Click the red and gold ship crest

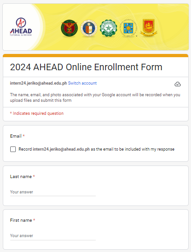pos(149,27)
